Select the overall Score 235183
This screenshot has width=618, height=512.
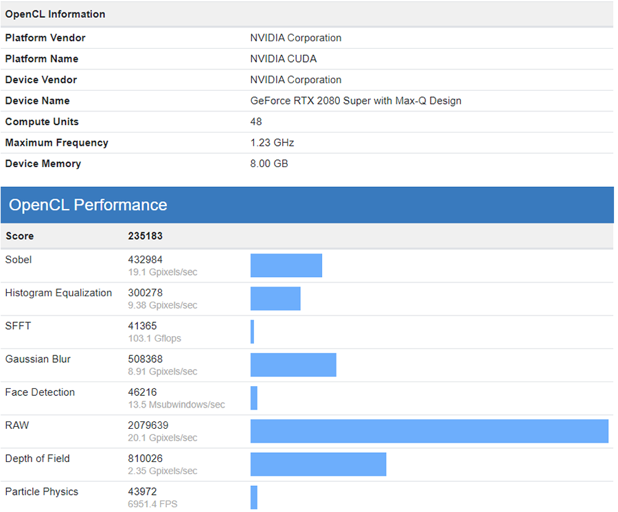pyautogui.click(x=145, y=236)
